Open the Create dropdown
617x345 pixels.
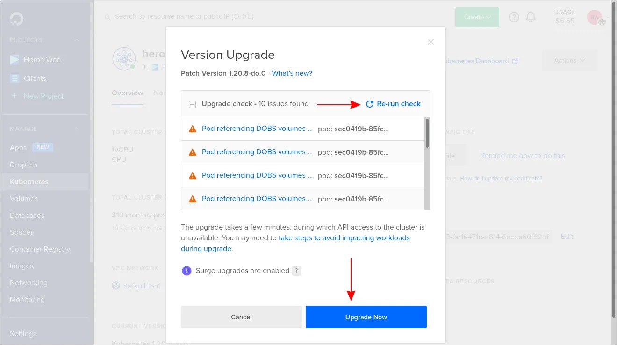[x=477, y=17]
